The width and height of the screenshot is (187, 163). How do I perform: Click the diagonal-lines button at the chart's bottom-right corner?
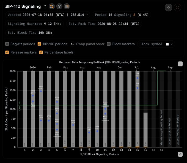point(180,154)
